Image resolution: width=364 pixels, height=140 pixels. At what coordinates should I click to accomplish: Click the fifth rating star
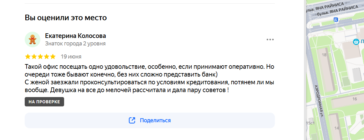coord(53,57)
